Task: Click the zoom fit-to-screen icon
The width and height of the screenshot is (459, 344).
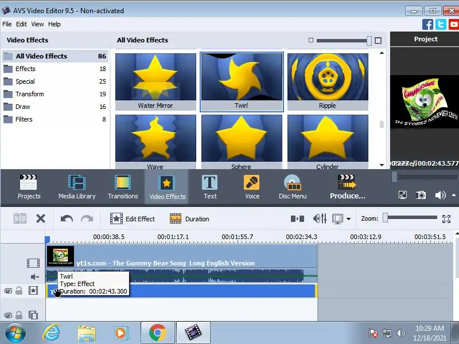Action: pyautogui.click(x=446, y=219)
